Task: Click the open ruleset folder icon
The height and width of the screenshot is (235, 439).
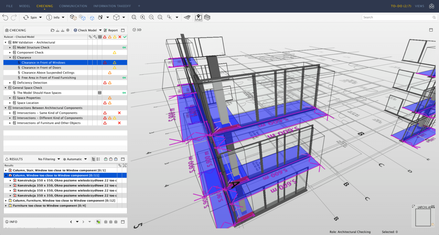Action: tap(53, 30)
